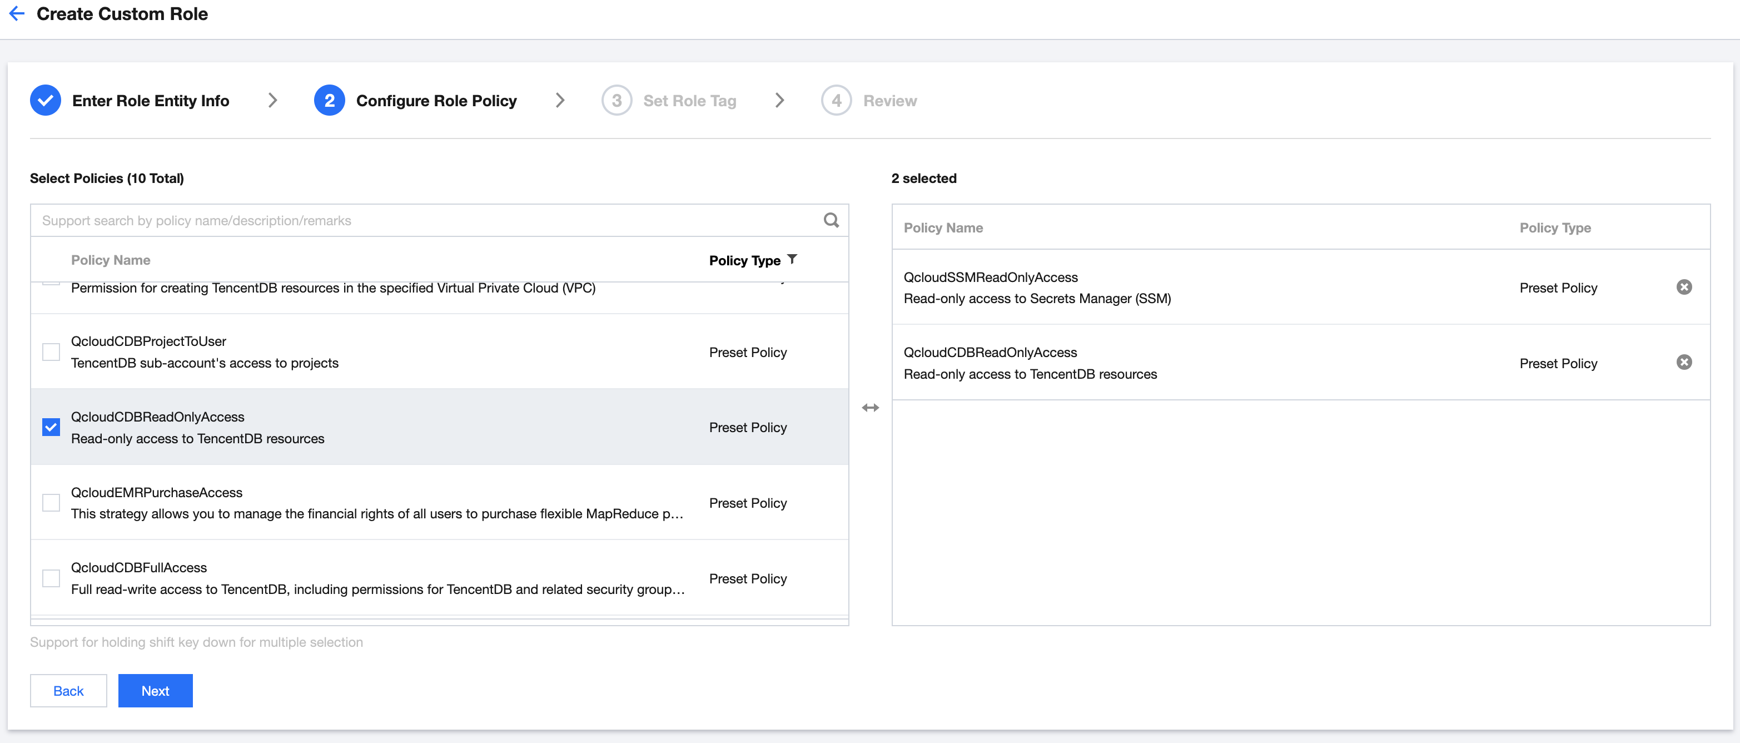Remove QcloudSSMReadOnlyAccess from selected policies
This screenshot has width=1740, height=743.
pos(1683,287)
